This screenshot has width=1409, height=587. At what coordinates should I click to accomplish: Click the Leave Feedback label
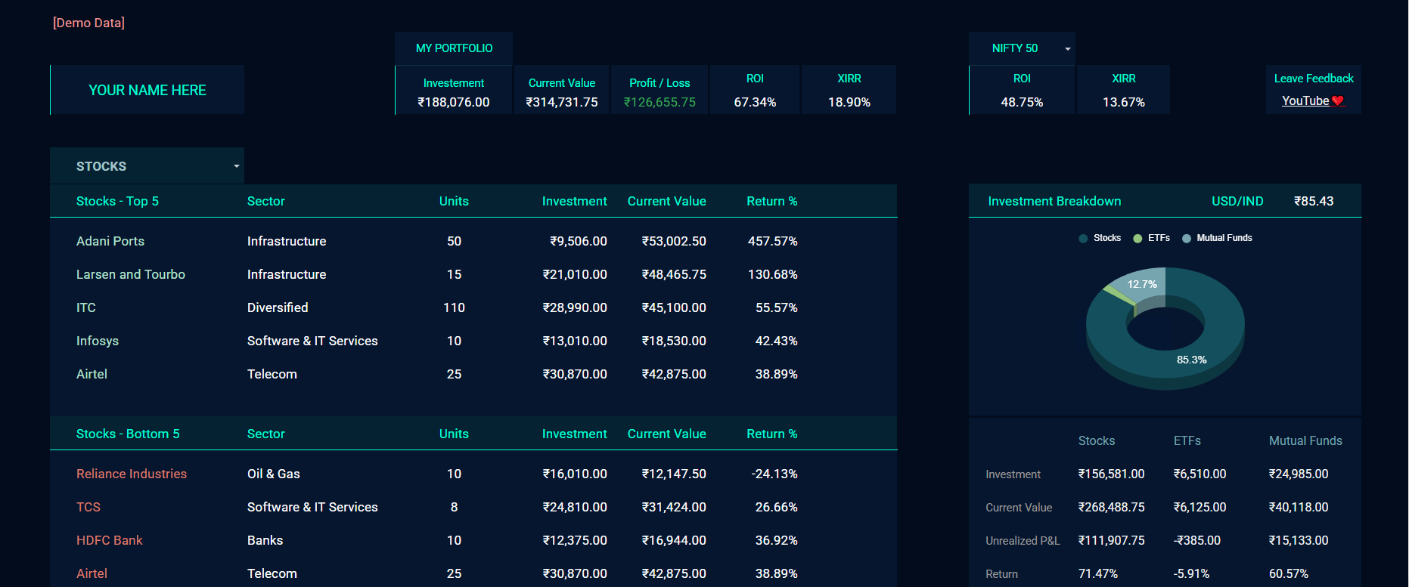pyautogui.click(x=1314, y=79)
